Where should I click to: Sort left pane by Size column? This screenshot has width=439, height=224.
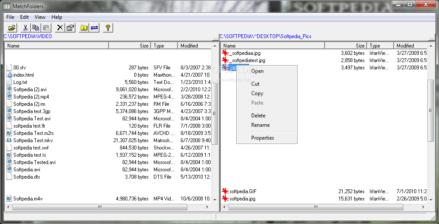click(129, 45)
